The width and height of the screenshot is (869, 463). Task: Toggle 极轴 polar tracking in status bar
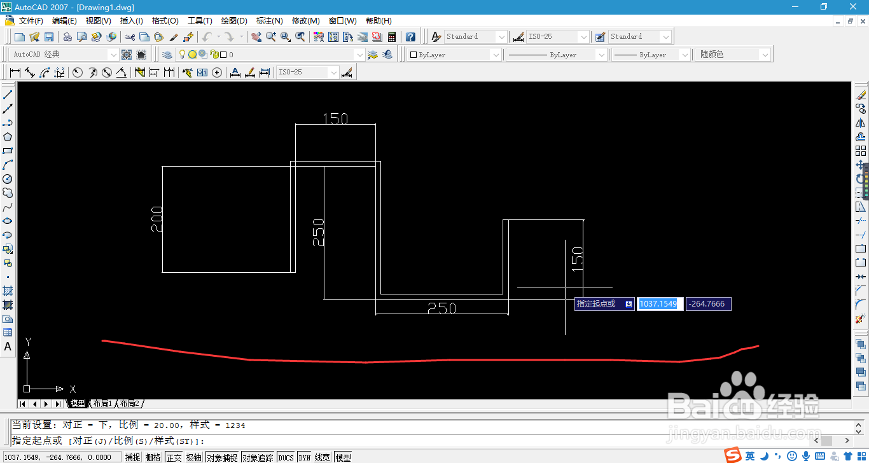click(x=194, y=457)
